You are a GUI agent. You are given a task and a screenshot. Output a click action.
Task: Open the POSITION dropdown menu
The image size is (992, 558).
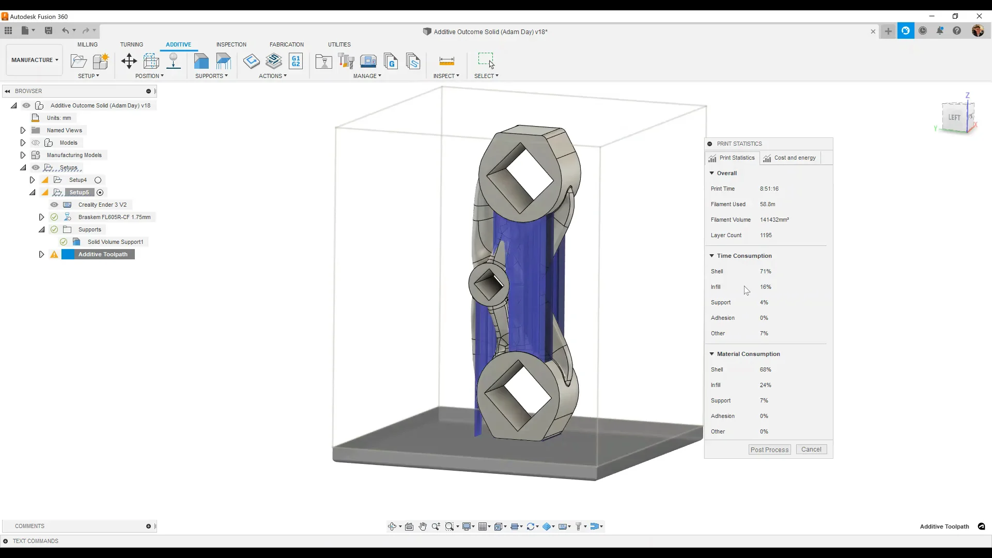tap(149, 76)
